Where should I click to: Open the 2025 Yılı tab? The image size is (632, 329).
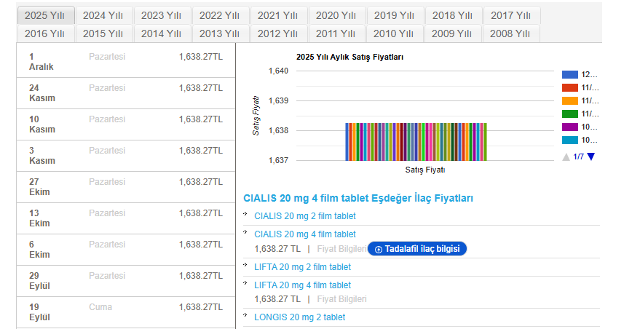pyautogui.click(x=46, y=15)
